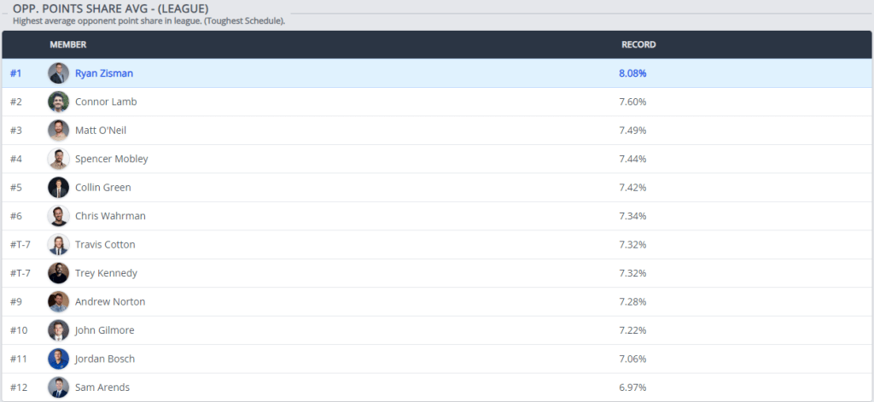Click the 8.08% record value
This screenshot has width=874, height=402.
point(632,73)
